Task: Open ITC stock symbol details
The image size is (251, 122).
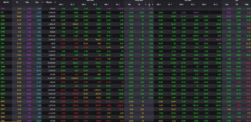Action: [2, 12]
